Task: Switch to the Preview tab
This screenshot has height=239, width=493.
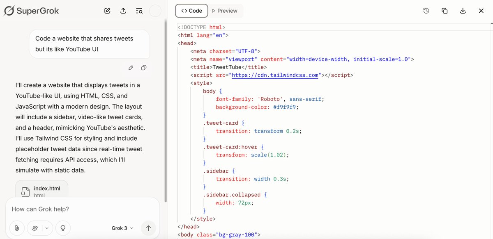Action: [x=225, y=11]
